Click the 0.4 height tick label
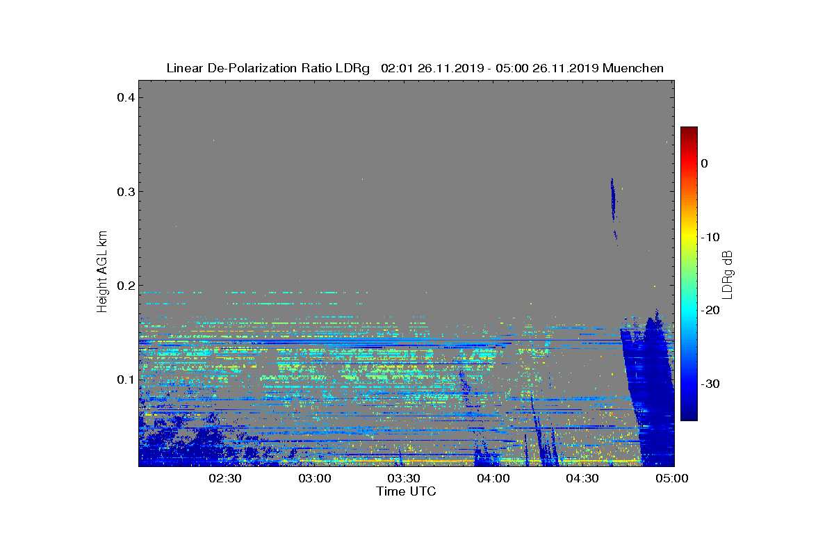834x556 pixels. pyautogui.click(x=125, y=97)
